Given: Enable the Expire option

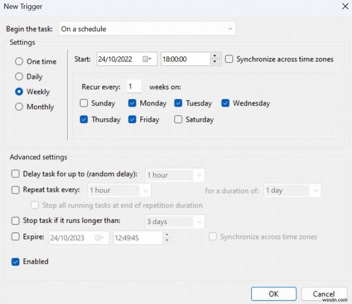Looking at the screenshot, I should 15,238.
